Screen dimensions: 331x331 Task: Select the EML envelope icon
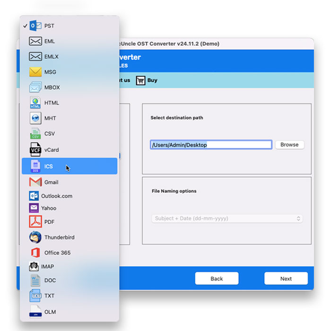tap(36, 41)
